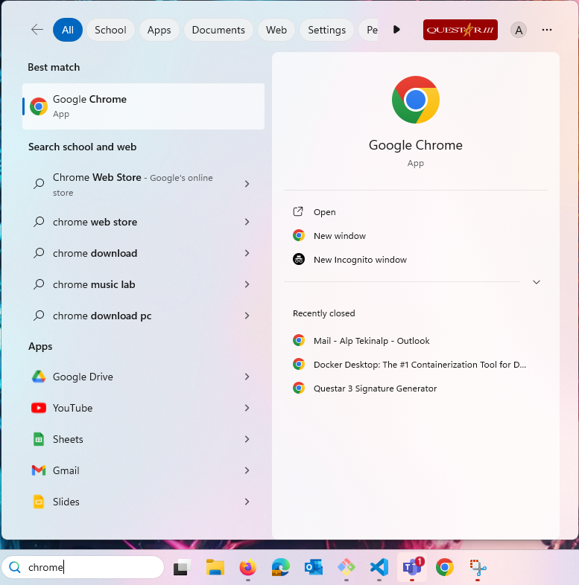This screenshot has height=585, width=579.
Task: Switch to the School filter tab
Action: [110, 30]
